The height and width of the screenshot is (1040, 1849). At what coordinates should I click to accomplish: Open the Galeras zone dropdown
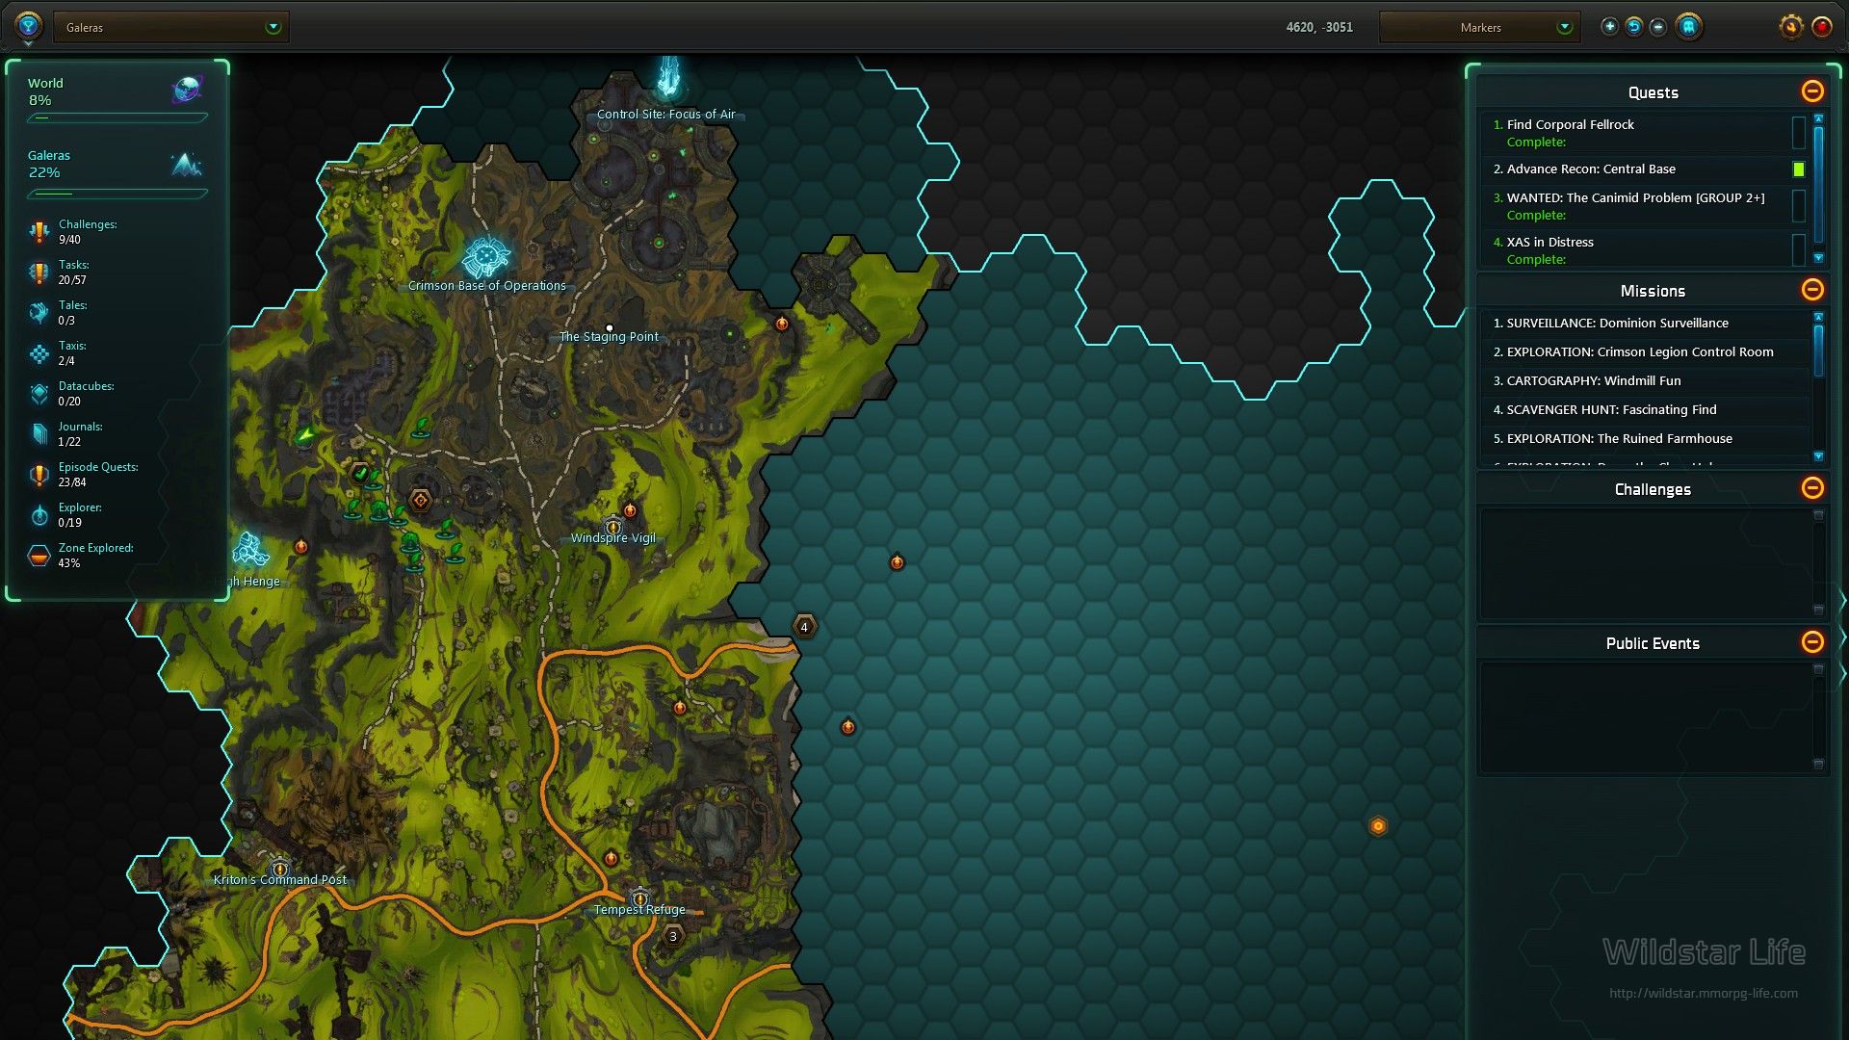pyautogui.click(x=171, y=27)
